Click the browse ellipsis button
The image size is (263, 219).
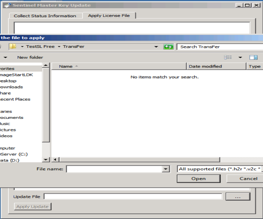point(238,197)
